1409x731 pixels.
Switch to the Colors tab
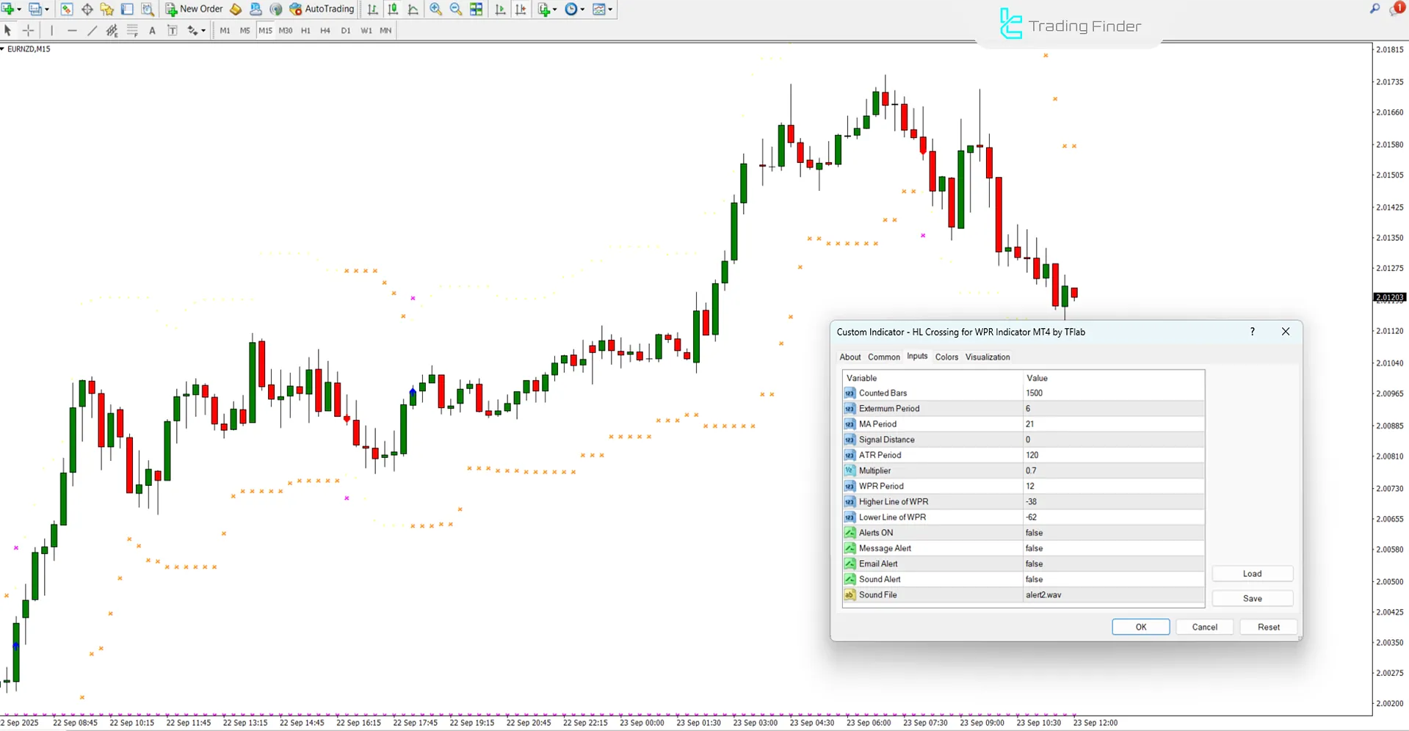coord(946,357)
